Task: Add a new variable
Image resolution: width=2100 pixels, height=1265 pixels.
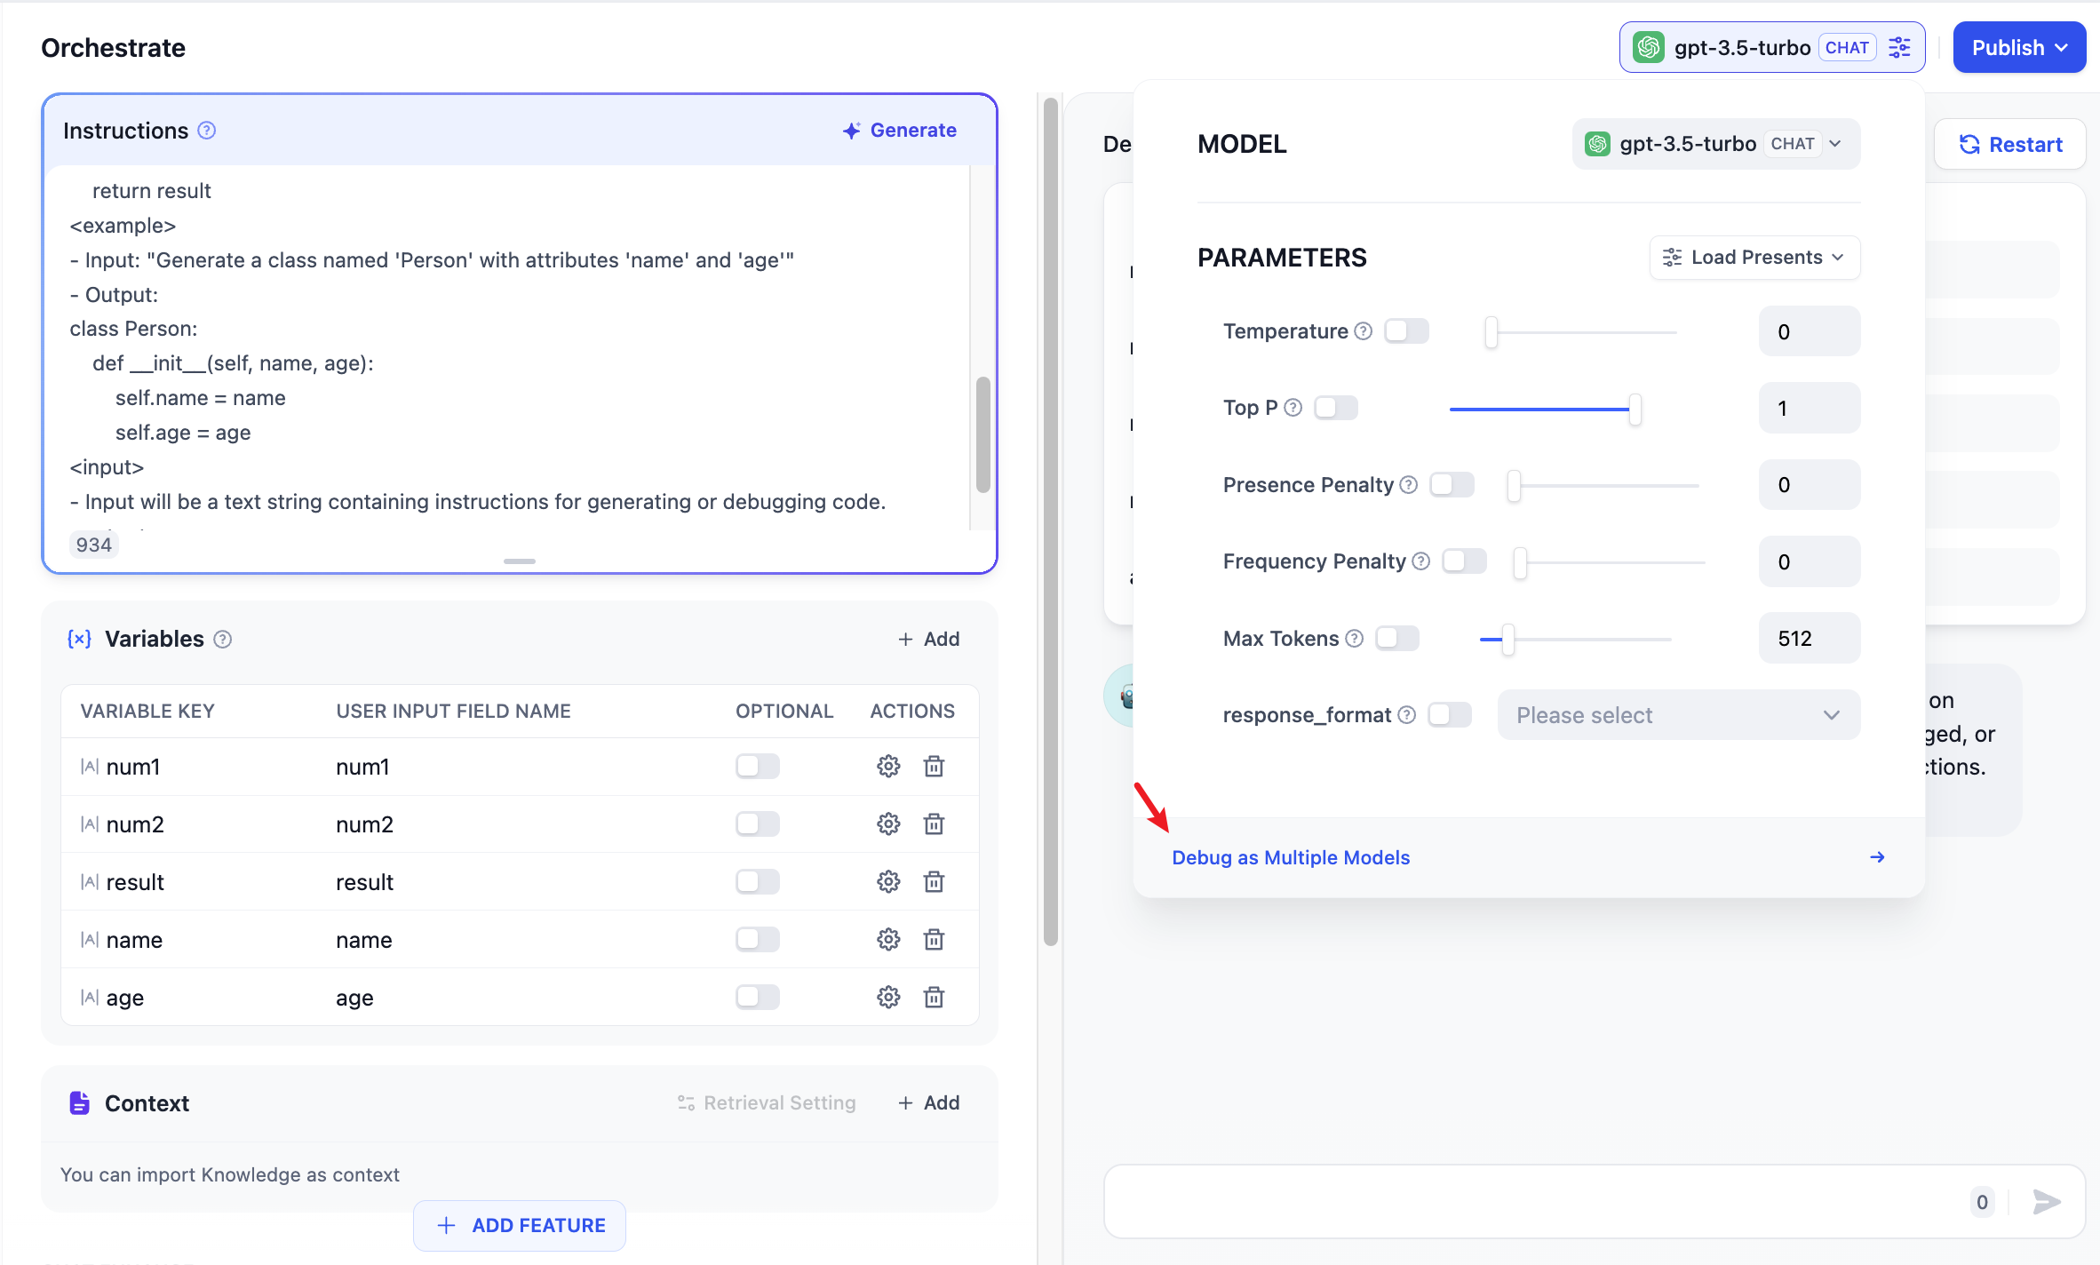Action: (x=929, y=640)
